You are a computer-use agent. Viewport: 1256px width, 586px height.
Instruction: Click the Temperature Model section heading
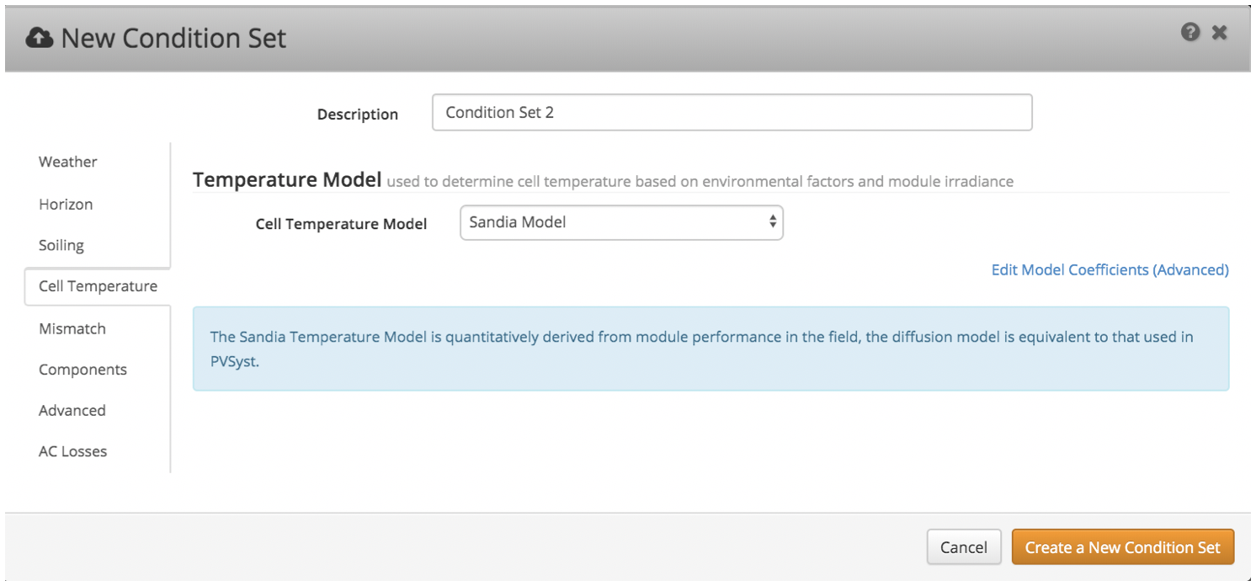pyautogui.click(x=287, y=180)
